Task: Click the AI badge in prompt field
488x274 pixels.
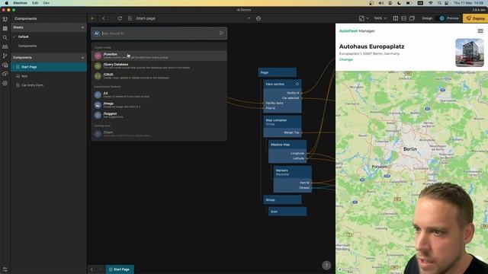Action: click(97, 33)
